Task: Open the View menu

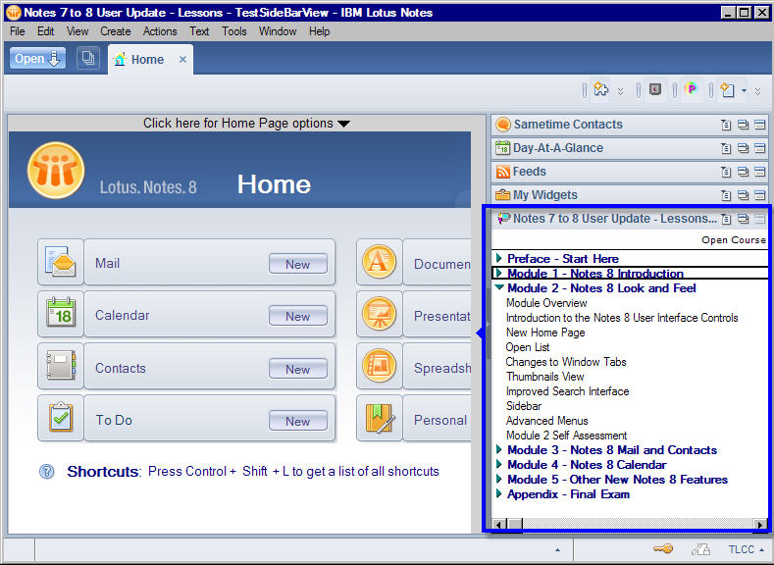Action: coord(77,31)
